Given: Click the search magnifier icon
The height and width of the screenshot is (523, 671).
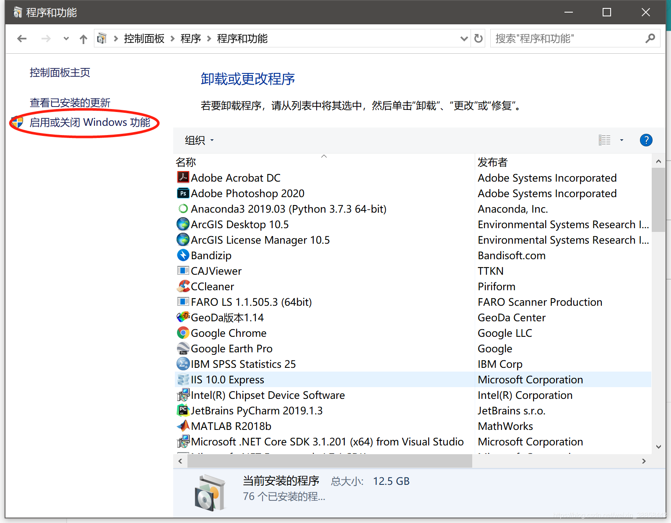Looking at the screenshot, I should [x=650, y=39].
